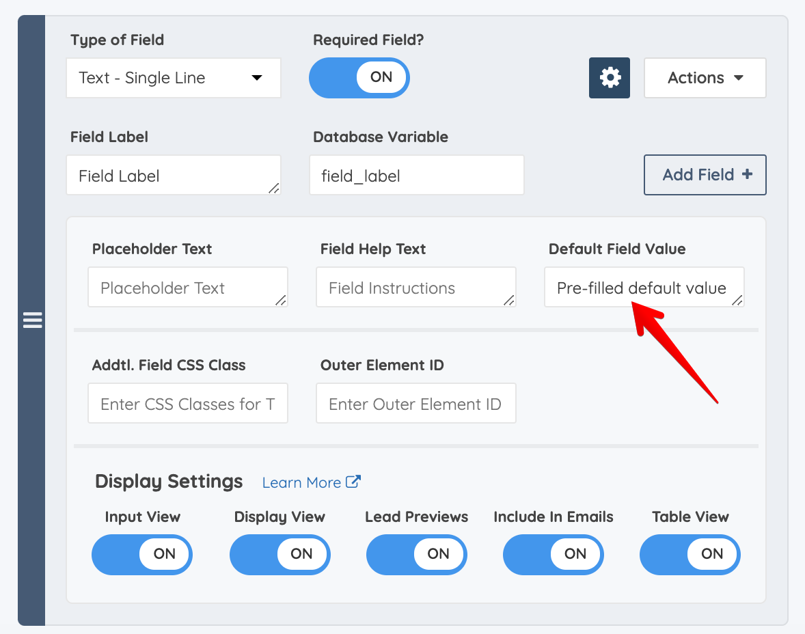The image size is (805, 634).
Task: Click the Add Field button
Action: click(705, 174)
